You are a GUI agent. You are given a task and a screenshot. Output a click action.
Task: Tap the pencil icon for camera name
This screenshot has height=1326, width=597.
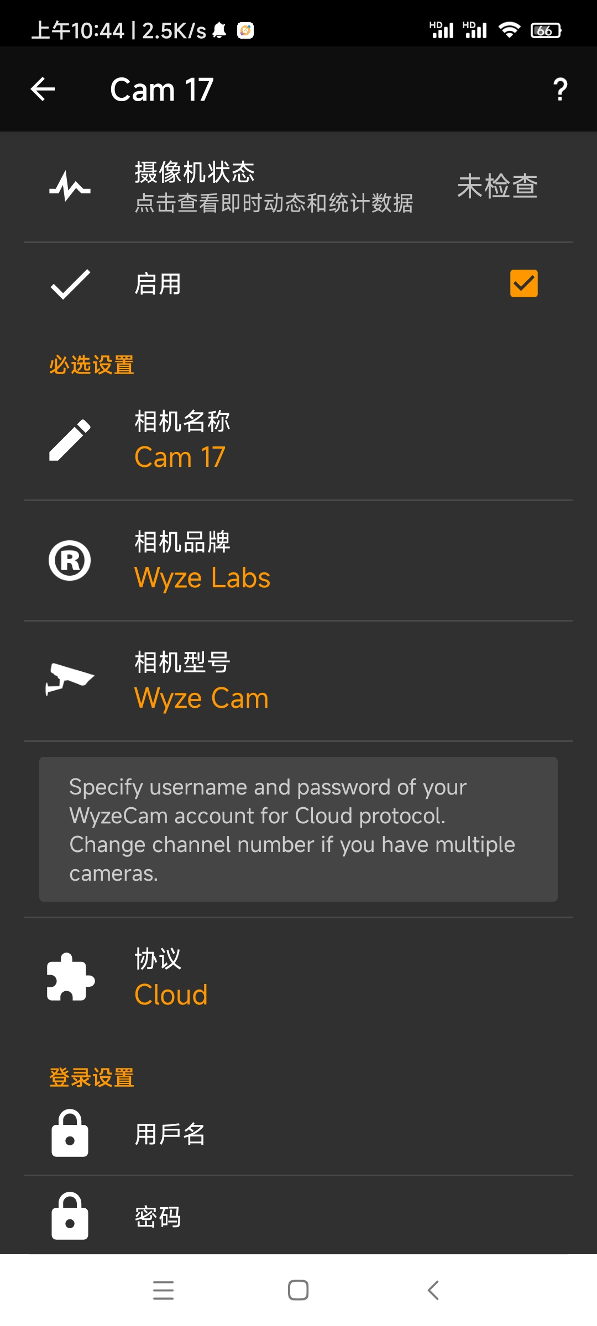(70, 440)
